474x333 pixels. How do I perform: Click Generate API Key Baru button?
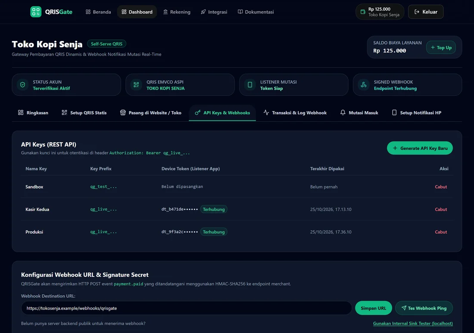click(420, 148)
